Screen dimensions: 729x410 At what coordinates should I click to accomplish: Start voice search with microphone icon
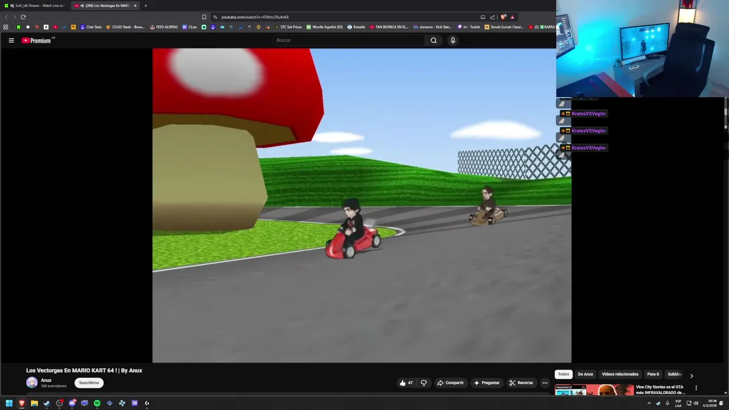(x=453, y=40)
